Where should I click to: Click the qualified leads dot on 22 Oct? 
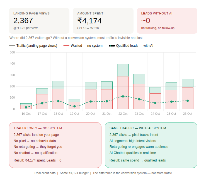click(x=123, y=96)
